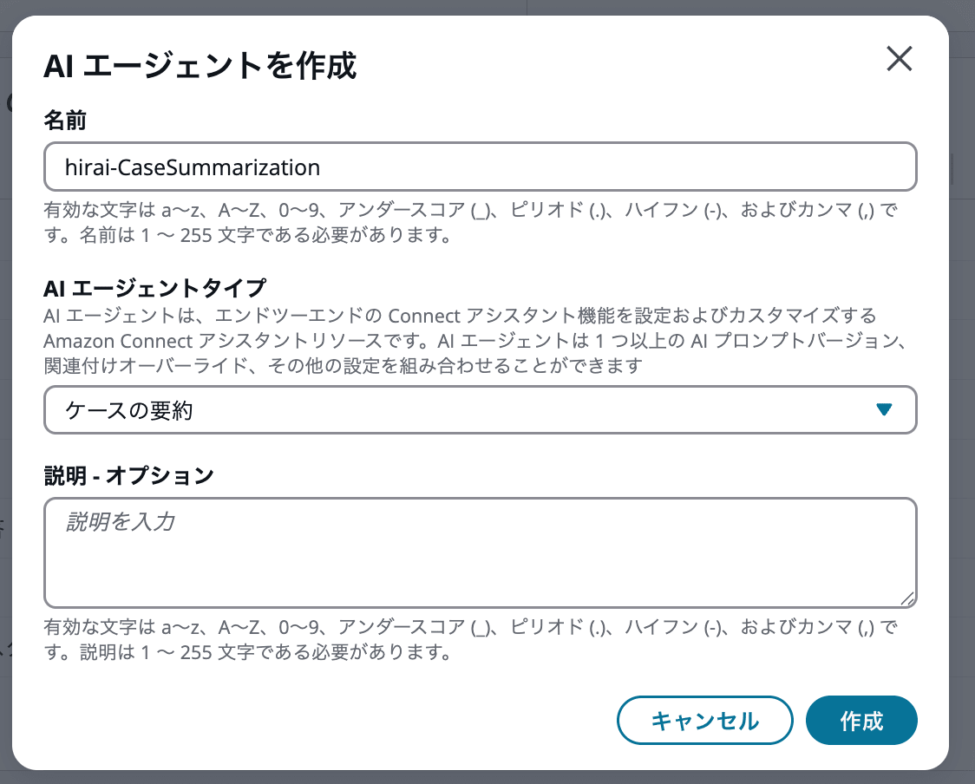Image resolution: width=975 pixels, height=784 pixels.
Task: Tap the downward arrow in the type selector
Action: [x=886, y=409]
